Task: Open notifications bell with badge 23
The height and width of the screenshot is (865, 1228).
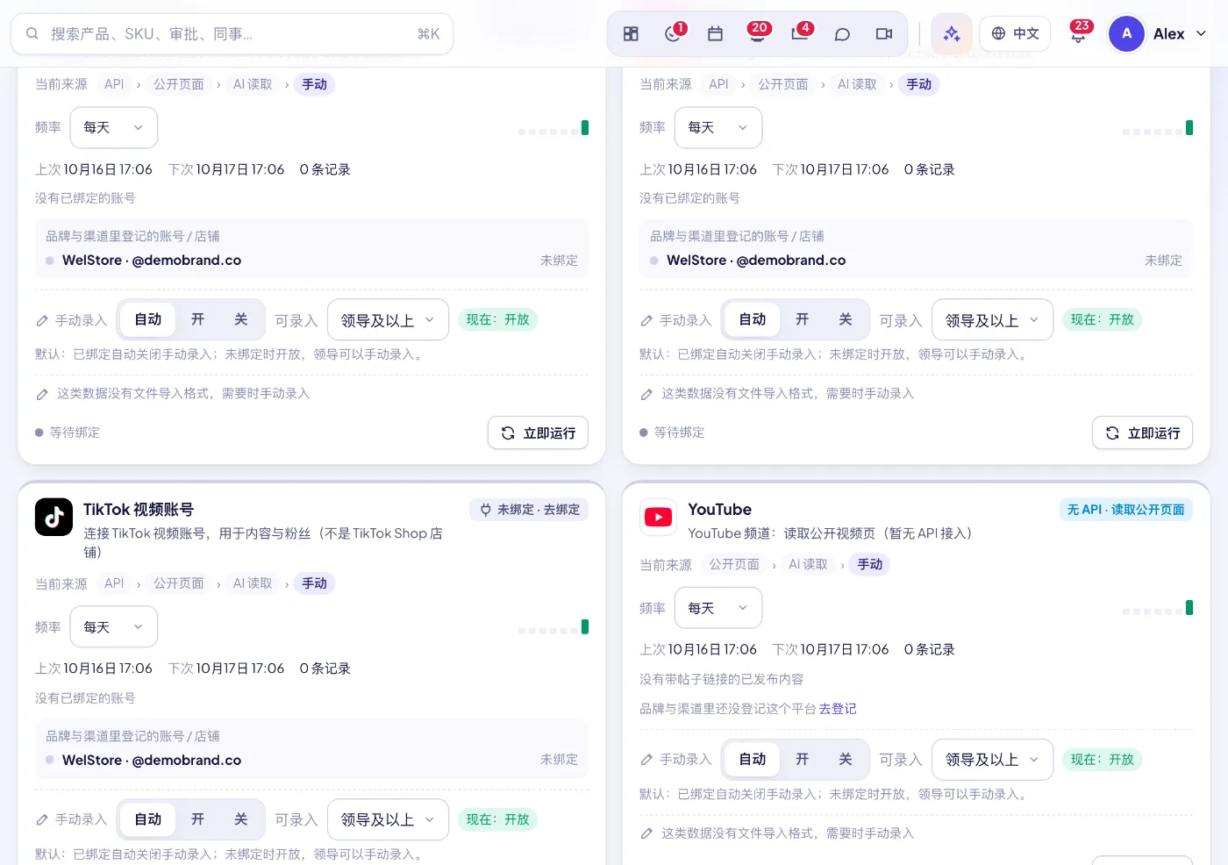Action: click(1079, 34)
